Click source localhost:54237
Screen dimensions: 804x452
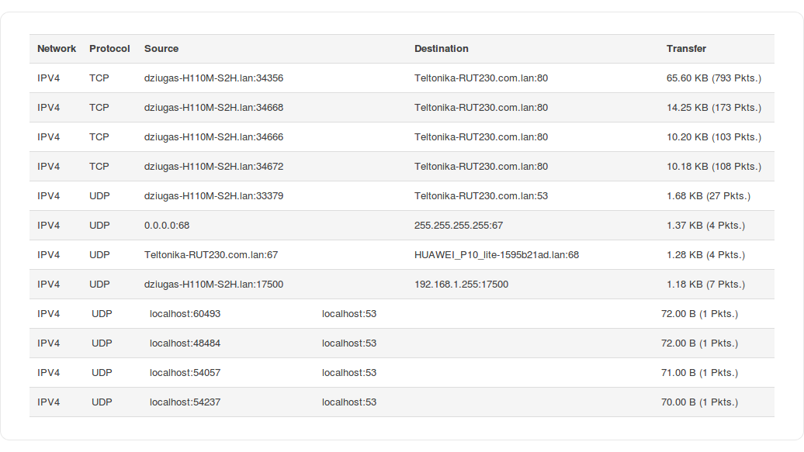pos(185,402)
